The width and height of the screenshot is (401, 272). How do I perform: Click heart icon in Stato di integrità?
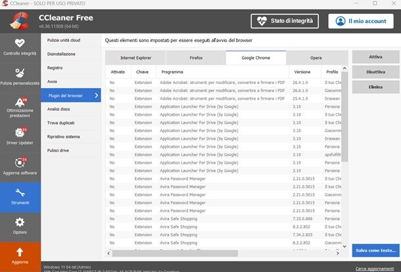262,21
